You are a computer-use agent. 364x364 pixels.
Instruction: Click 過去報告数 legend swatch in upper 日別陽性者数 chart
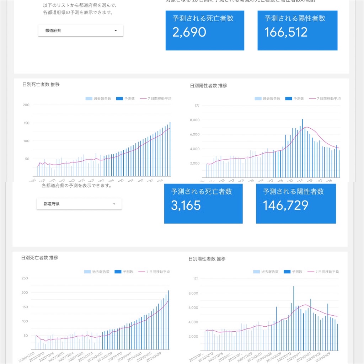coord(258,99)
